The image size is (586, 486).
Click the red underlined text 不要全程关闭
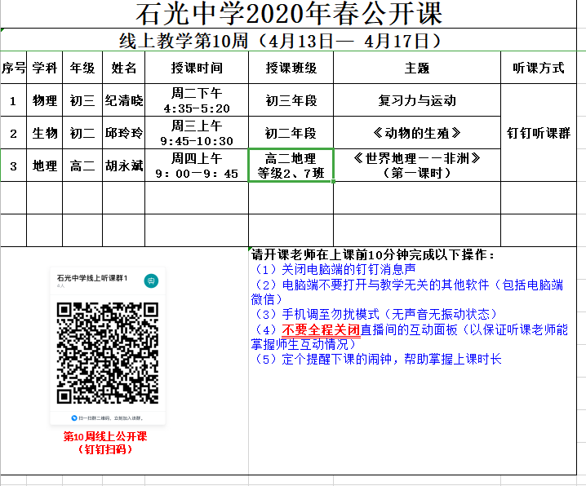[321, 330]
